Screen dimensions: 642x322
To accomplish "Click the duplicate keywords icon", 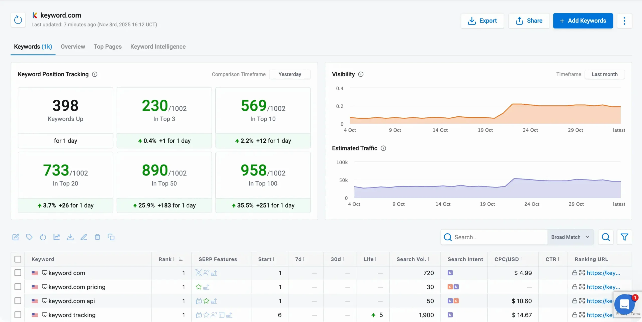I will [111, 237].
